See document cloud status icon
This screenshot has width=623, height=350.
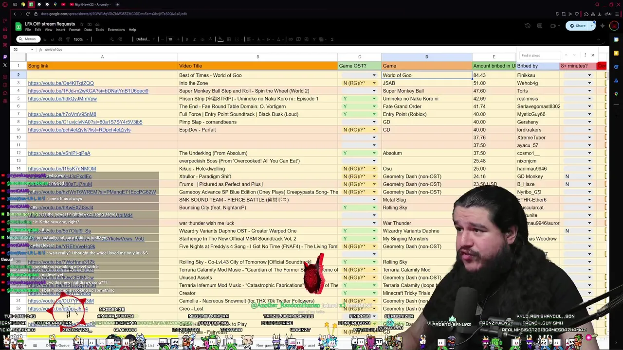[97, 24]
